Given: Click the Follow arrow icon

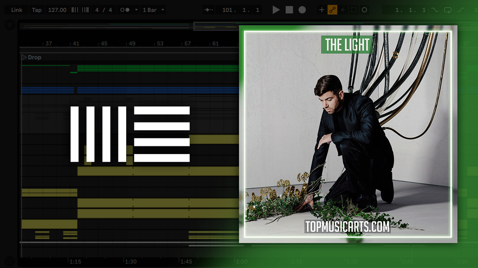Looking at the screenshot, I should (208, 10).
